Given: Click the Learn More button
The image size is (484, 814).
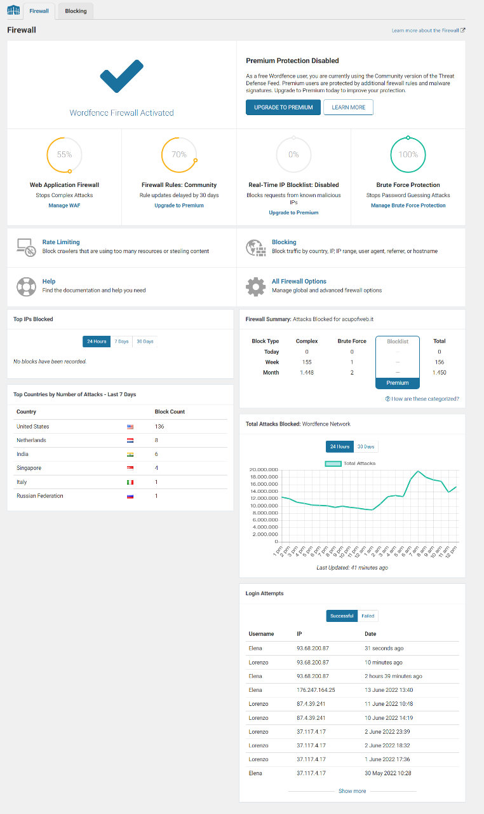Looking at the screenshot, I should pyautogui.click(x=348, y=107).
